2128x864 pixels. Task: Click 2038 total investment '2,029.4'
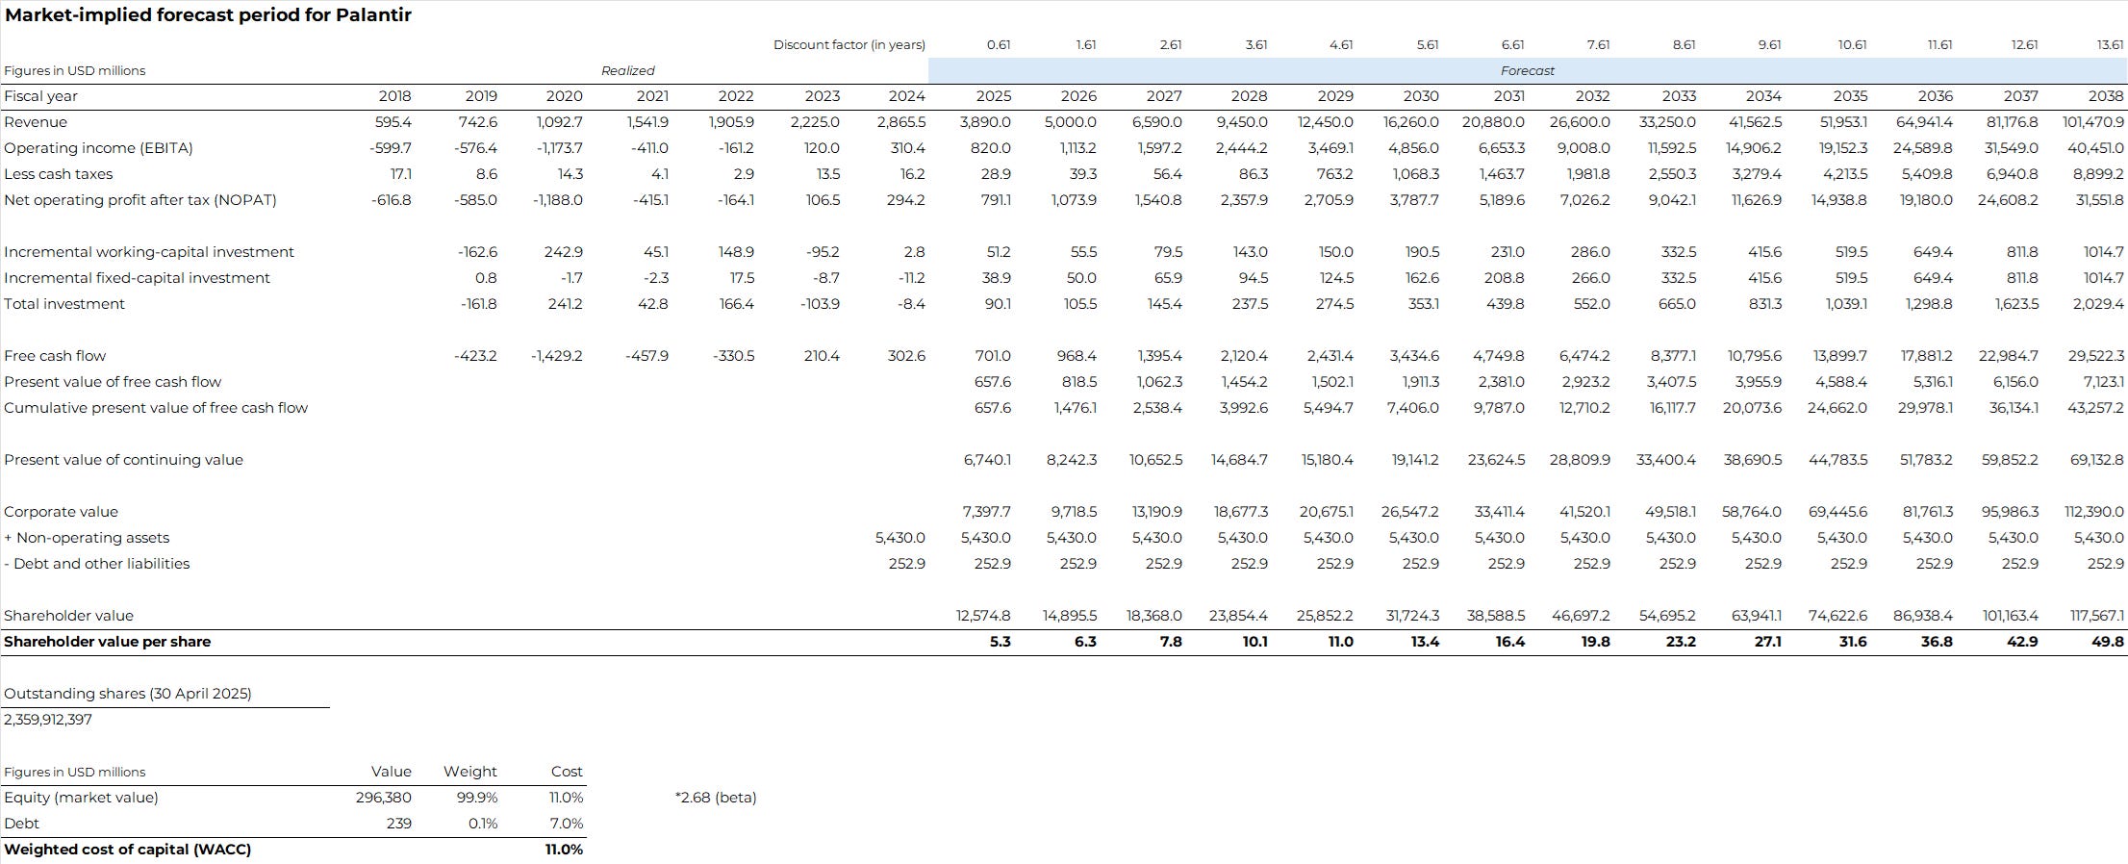tap(2098, 304)
